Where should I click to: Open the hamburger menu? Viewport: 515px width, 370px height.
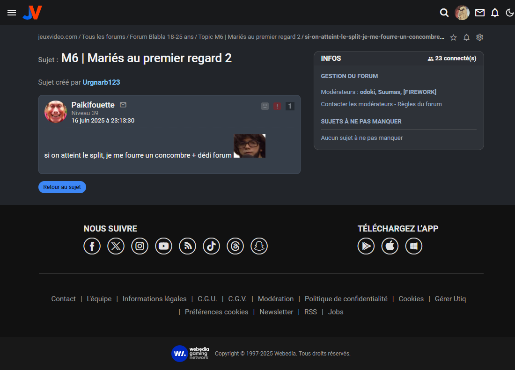[12, 13]
